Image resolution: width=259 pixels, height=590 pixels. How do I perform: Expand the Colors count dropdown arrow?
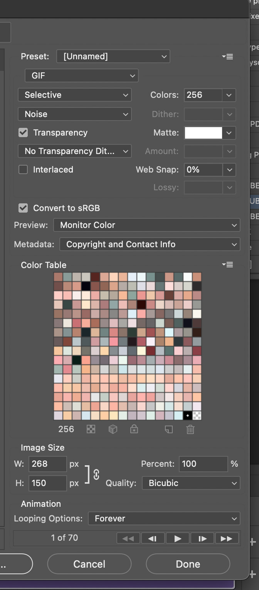click(x=229, y=95)
